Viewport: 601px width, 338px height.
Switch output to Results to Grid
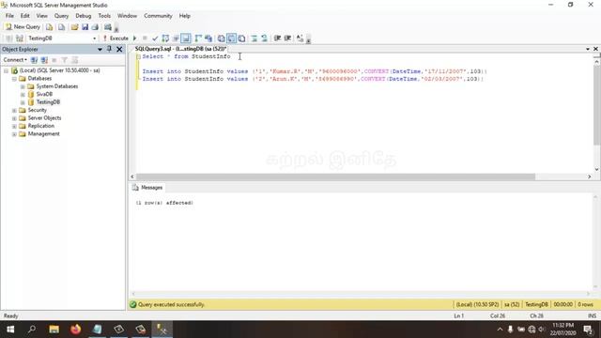[232, 38]
